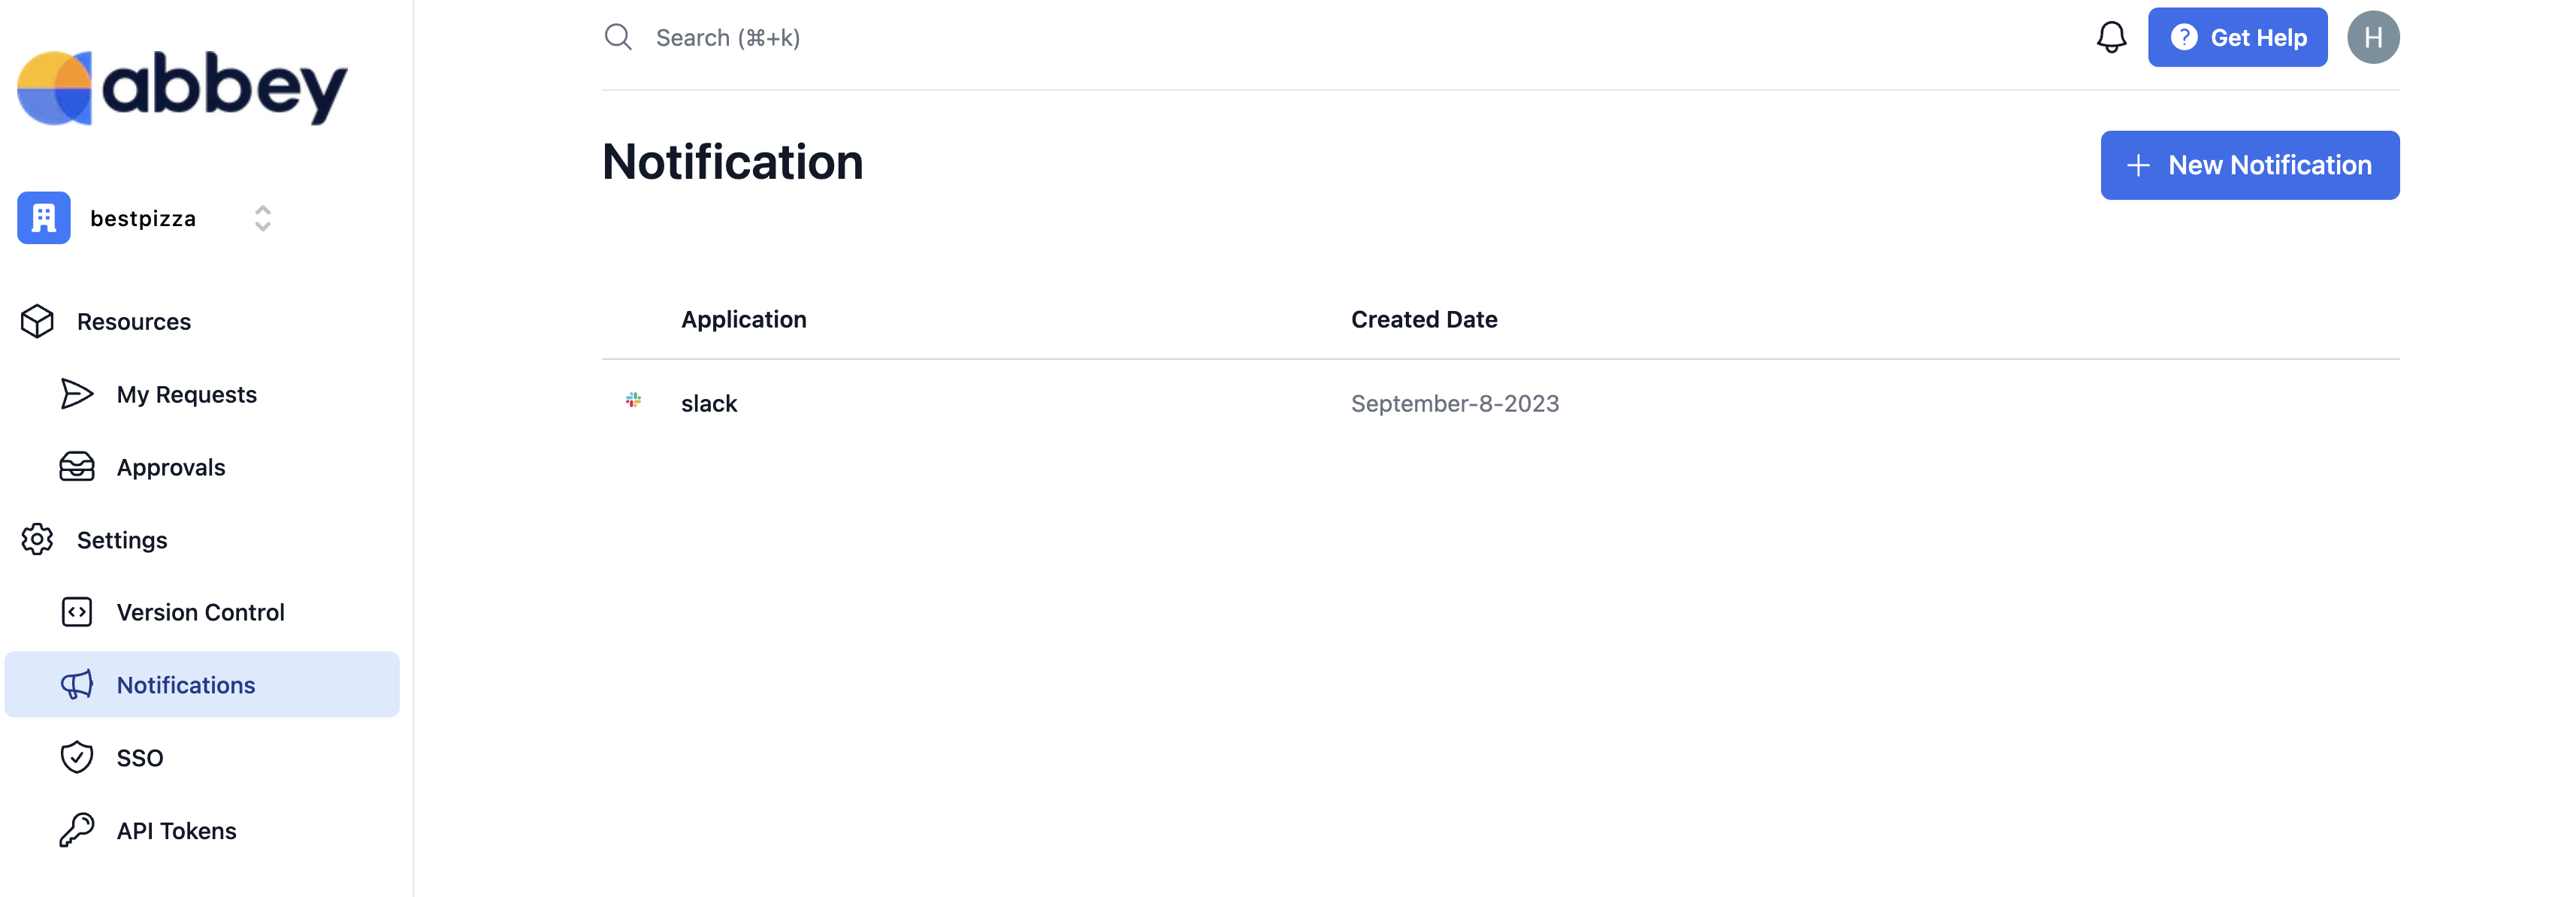Click the Settings gear icon
This screenshot has height=897, width=2576.
point(37,539)
